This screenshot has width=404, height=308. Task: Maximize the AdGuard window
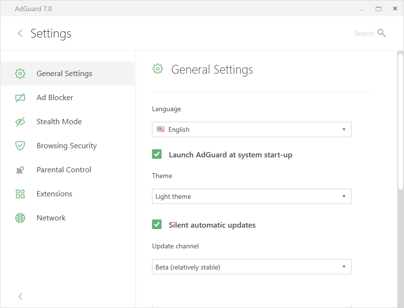[379, 9]
